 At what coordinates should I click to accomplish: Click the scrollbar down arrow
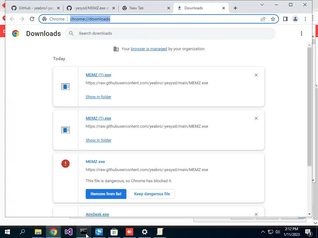pyautogui.click(x=309, y=214)
